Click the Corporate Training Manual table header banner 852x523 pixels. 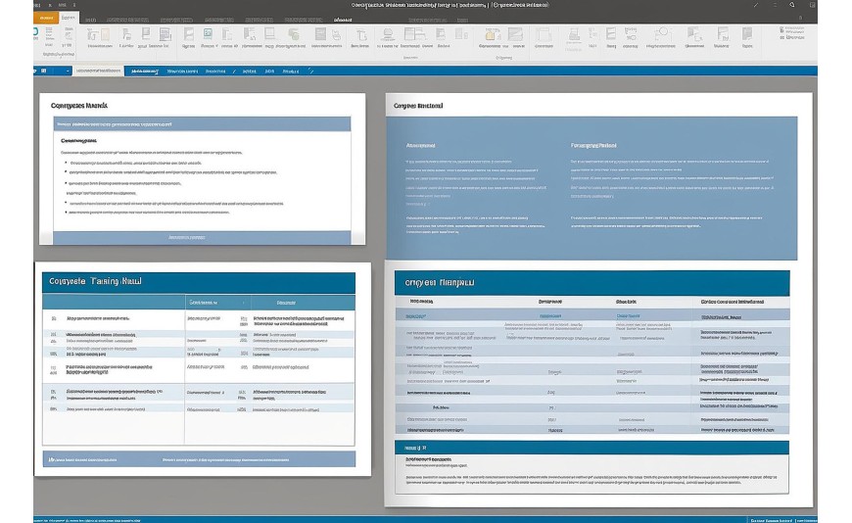tap(199, 282)
